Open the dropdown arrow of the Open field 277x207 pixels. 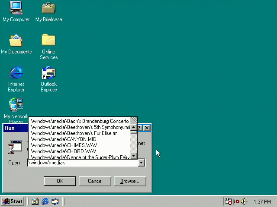click(x=142, y=163)
